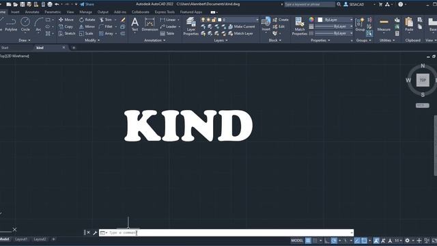Toggle polar tracking in status bar
Image resolution: width=437 pixels, height=246 pixels.
click(334, 241)
